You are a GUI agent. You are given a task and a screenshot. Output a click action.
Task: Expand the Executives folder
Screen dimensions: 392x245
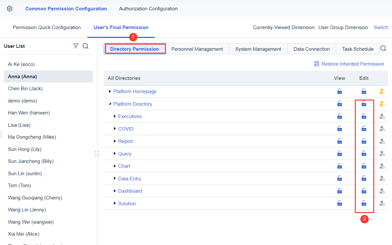(115, 116)
